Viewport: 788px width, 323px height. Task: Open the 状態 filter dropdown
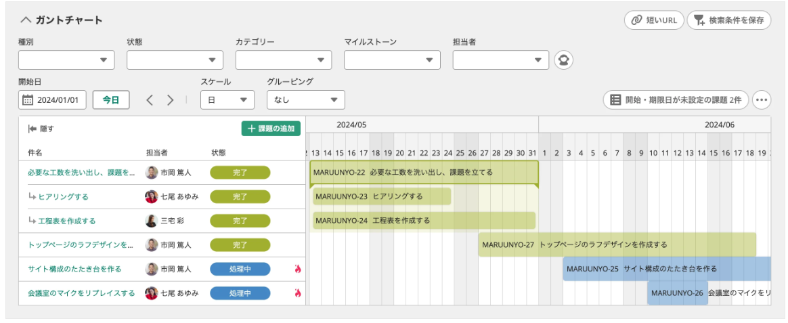pos(175,60)
